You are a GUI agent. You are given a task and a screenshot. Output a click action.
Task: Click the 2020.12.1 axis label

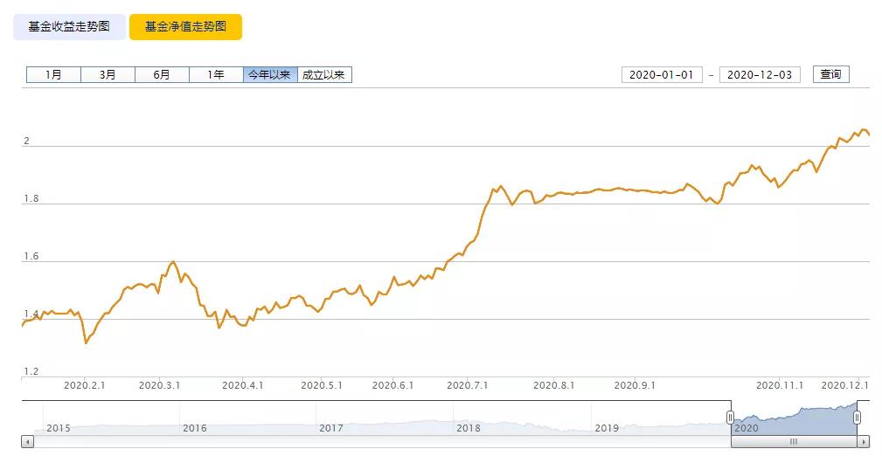845,386
